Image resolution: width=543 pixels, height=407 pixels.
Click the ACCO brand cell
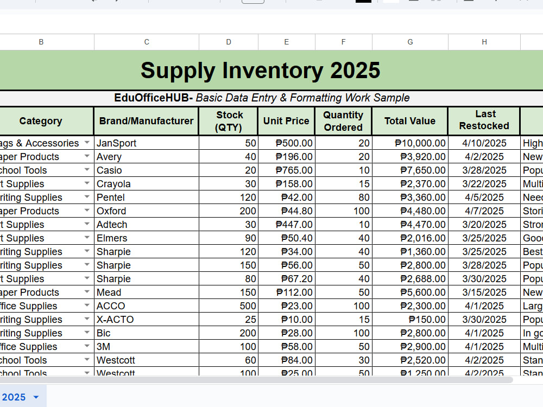(x=147, y=306)
